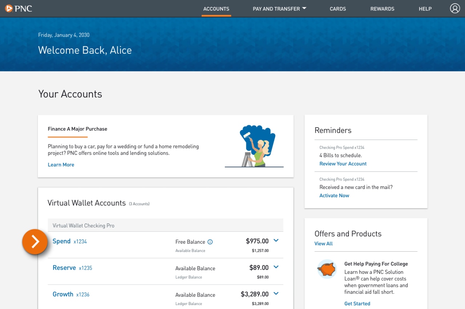
Task: Switch to the Rewards tab
Action: coord(382,9)
